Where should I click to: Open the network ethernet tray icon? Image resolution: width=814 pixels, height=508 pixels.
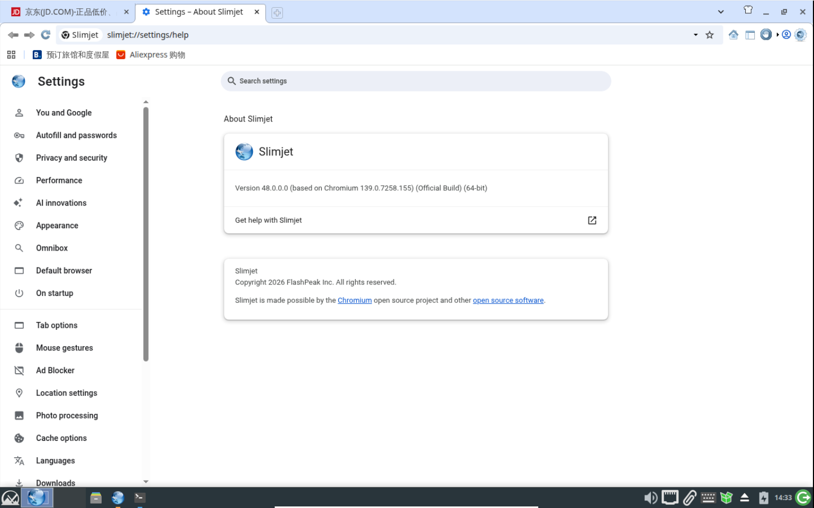pos(670,498)
